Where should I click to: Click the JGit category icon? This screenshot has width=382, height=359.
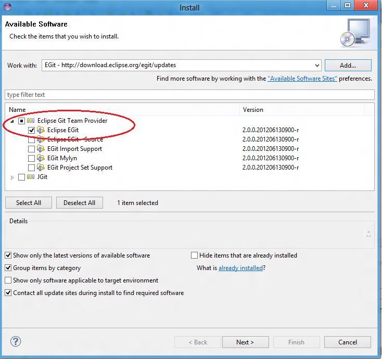point(31,177)
